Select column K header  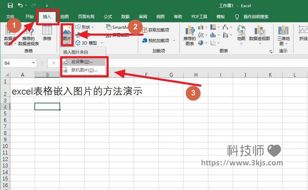point(270,74)
